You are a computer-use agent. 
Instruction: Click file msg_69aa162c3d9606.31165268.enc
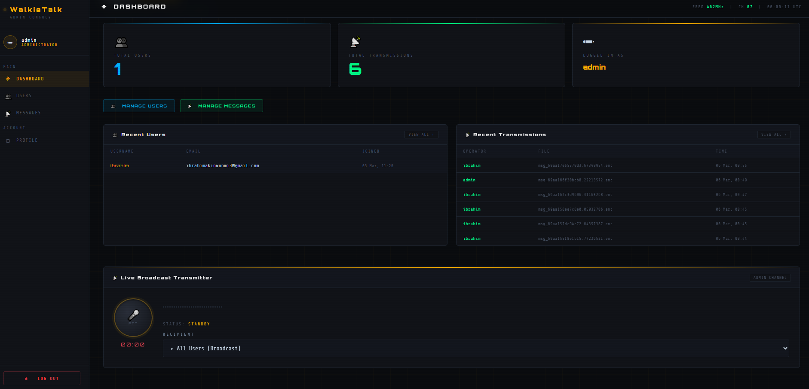[575, 195]
